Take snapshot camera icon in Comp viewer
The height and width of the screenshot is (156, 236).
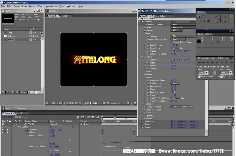[80, 103]
